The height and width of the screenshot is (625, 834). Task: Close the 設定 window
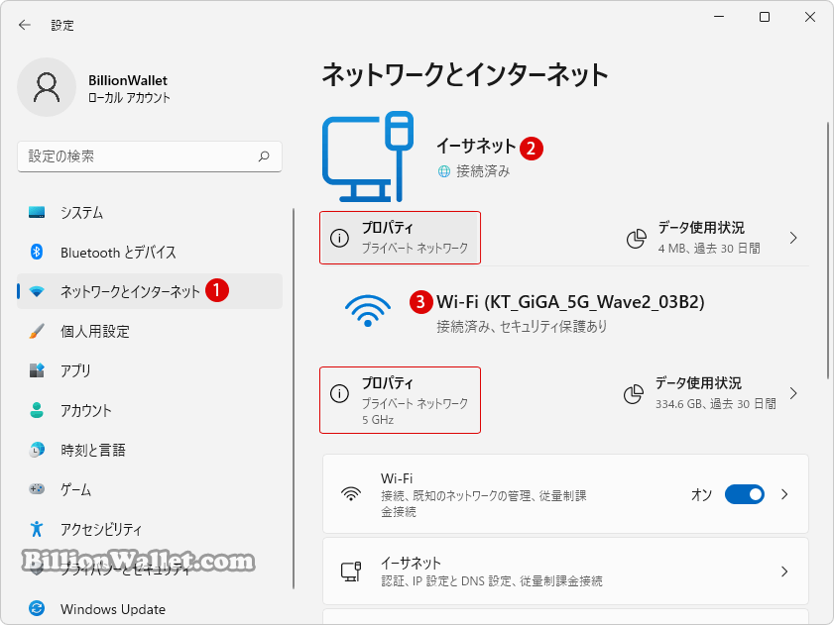[810, 17]
